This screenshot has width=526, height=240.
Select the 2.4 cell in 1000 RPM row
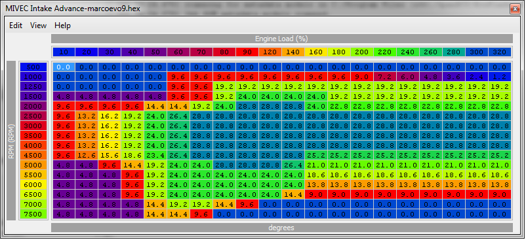(x=477, y=77)
